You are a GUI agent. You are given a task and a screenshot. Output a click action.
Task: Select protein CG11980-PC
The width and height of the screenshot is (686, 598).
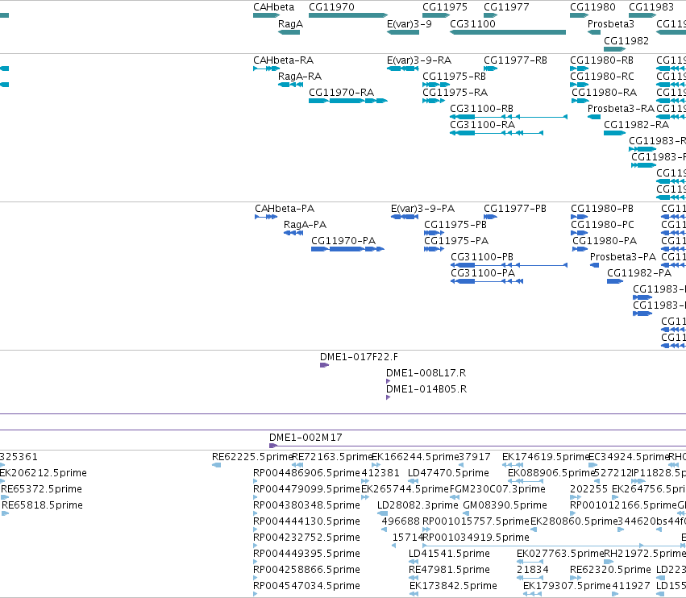pos(580,233)
